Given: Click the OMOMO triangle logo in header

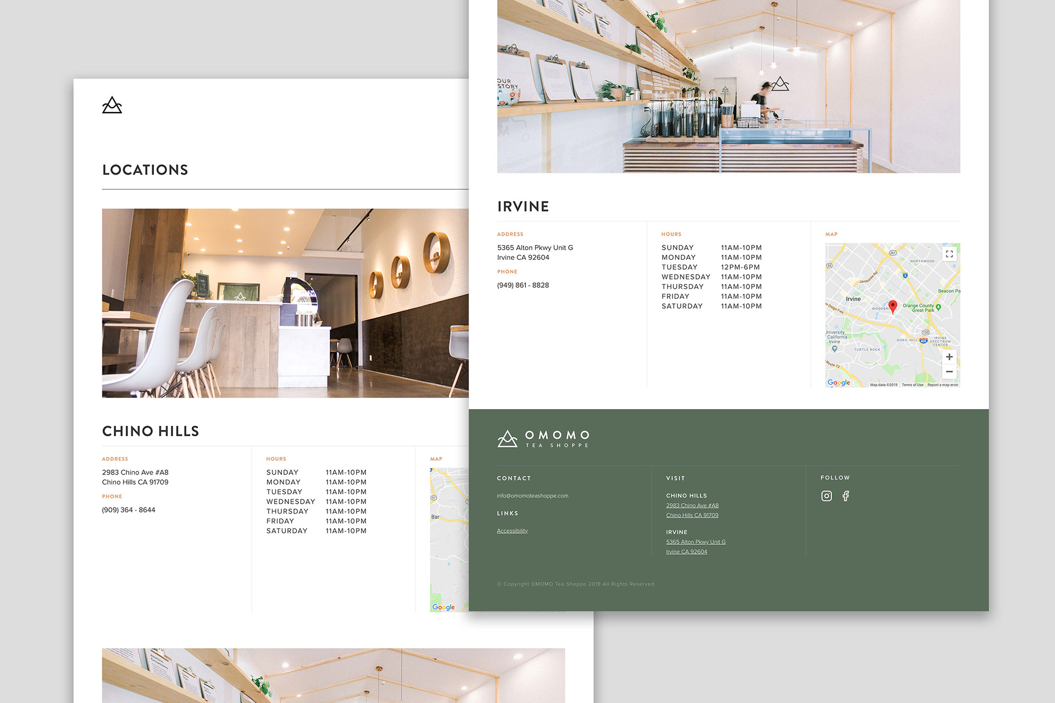Looking at the screenshot, I should point(112,105).
